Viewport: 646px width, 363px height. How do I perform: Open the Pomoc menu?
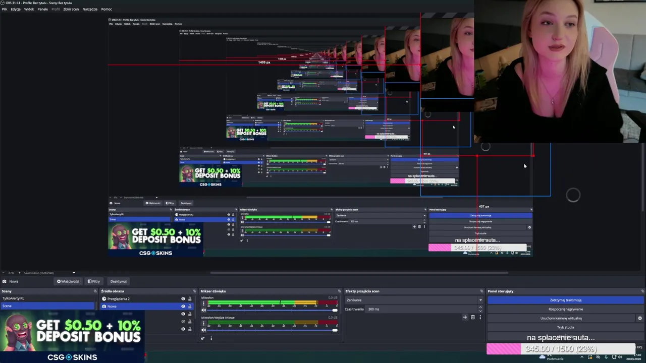point(106,9)
